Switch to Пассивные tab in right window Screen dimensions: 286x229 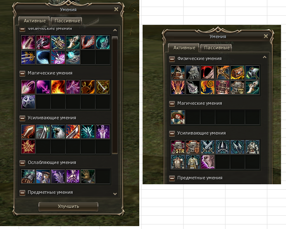[x=216, y=48]
